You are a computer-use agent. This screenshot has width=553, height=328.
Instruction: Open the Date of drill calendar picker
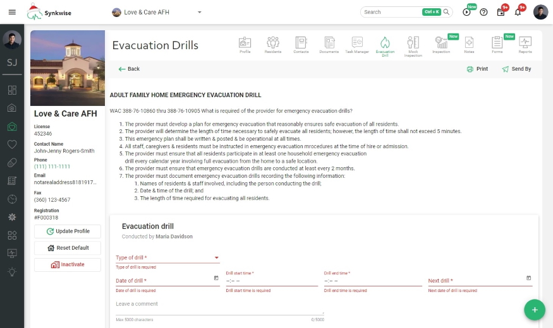pos(216,278)
